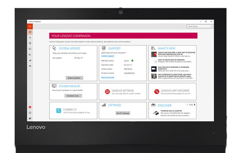Viewport: 241px width, 153px height.
Task: Click green warranty Active status checkmark
Action: (132, 61)
